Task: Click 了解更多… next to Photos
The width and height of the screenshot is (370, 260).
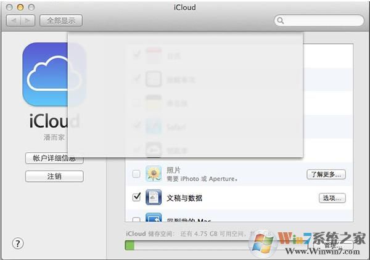Action: click(326, 174)
